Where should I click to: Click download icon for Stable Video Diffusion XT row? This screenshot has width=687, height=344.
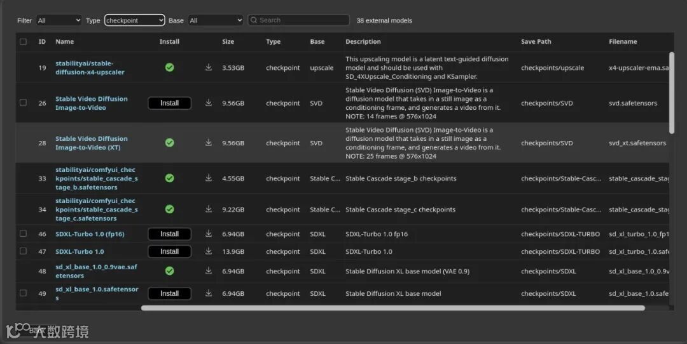click(x=209, y=143)
